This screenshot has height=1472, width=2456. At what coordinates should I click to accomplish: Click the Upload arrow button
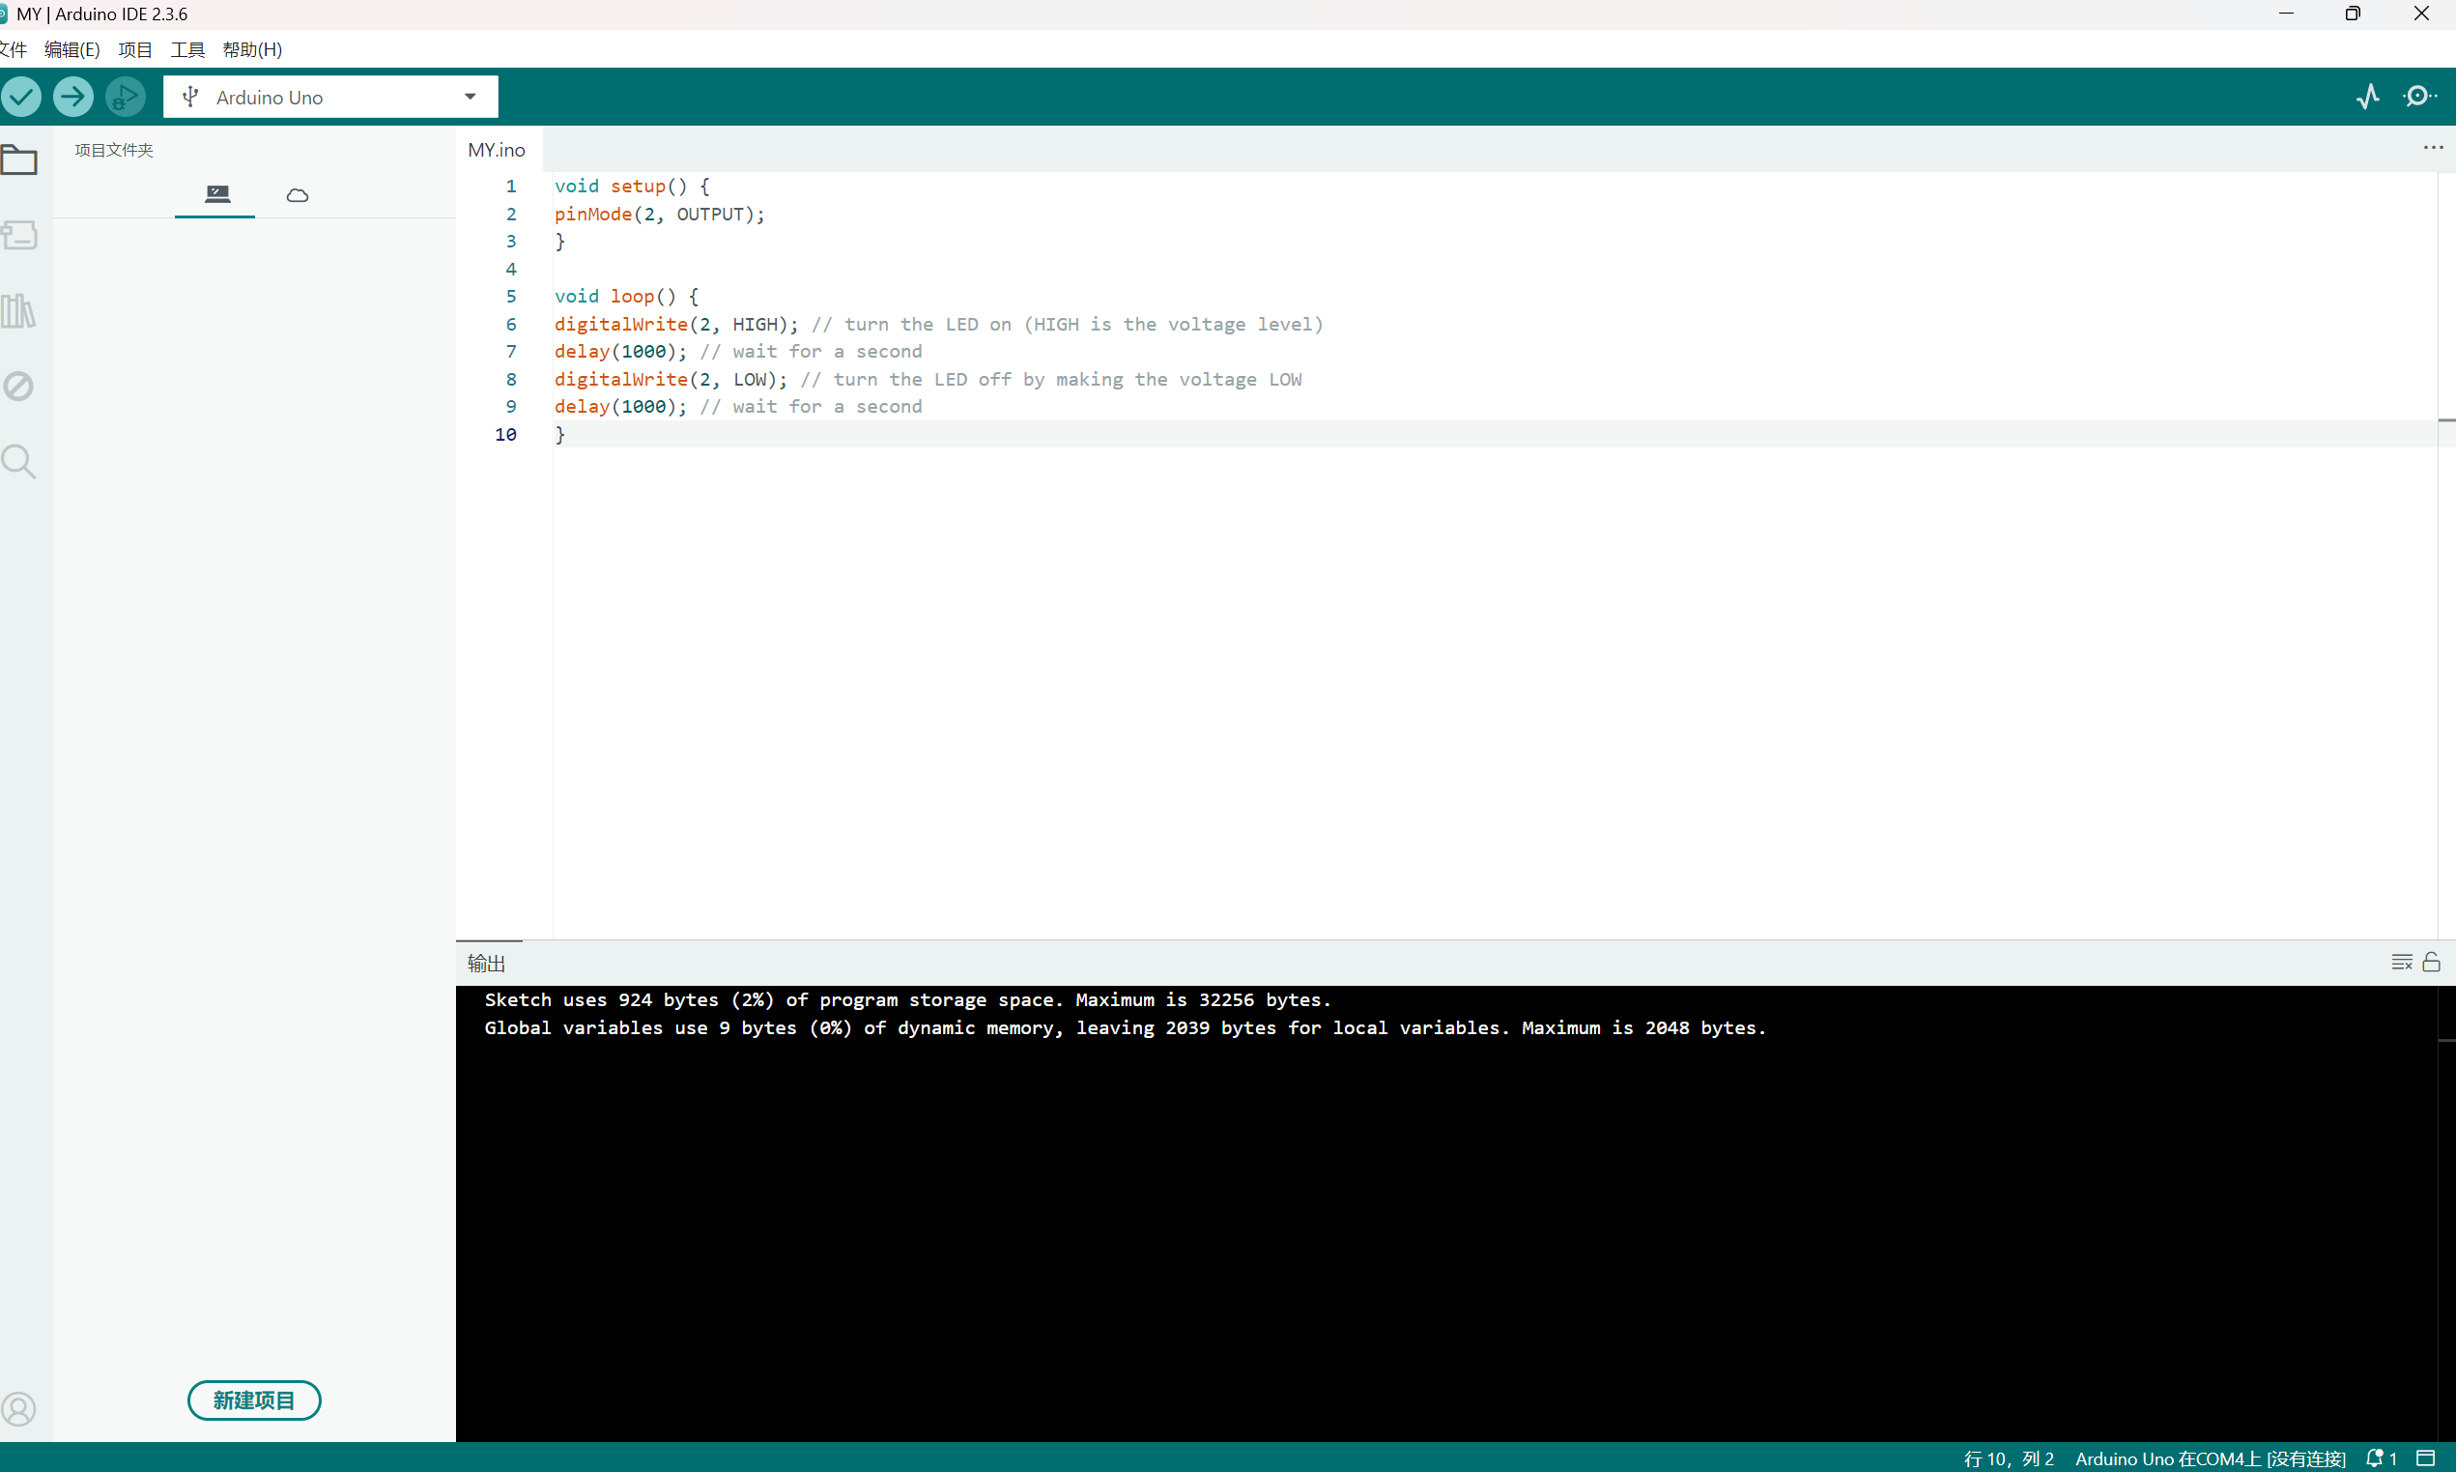tap(73, 97)
